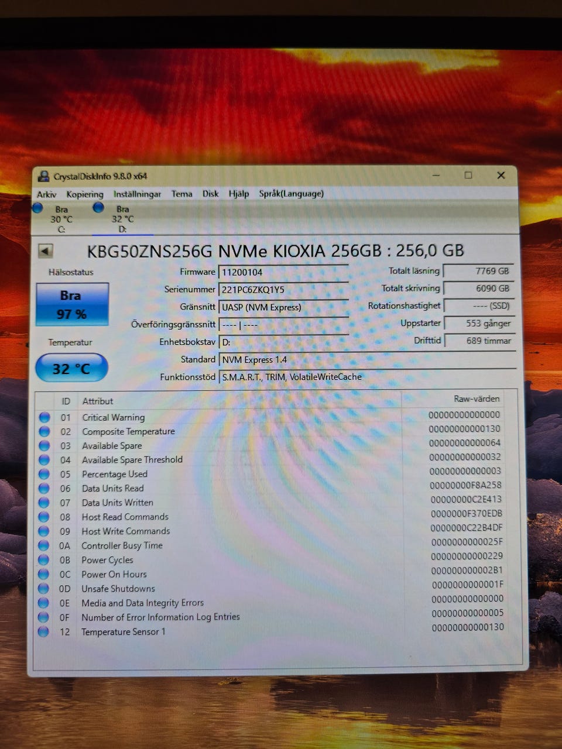Click status dot for Critical Warning
The height and width of the screenshot is (749, 562).
[44, 417]
